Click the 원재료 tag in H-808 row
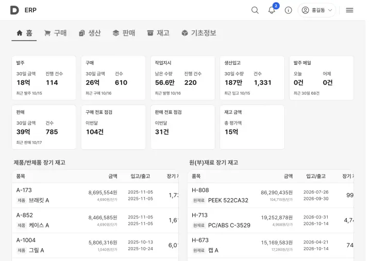This screenshot has width=371, height=261. [199, 200]
